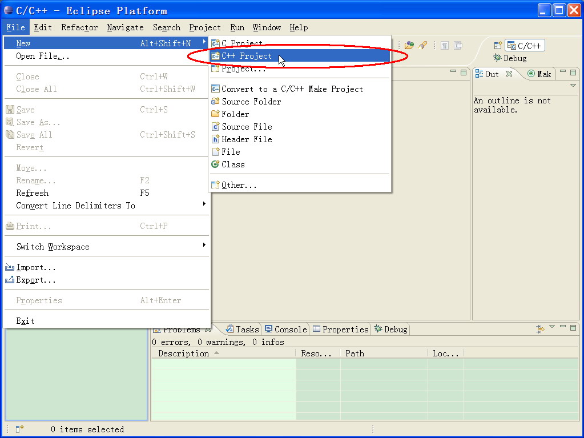Minimize the Outline panel
Viewport: 584px width, 438px height.
[x=563, y=72]
